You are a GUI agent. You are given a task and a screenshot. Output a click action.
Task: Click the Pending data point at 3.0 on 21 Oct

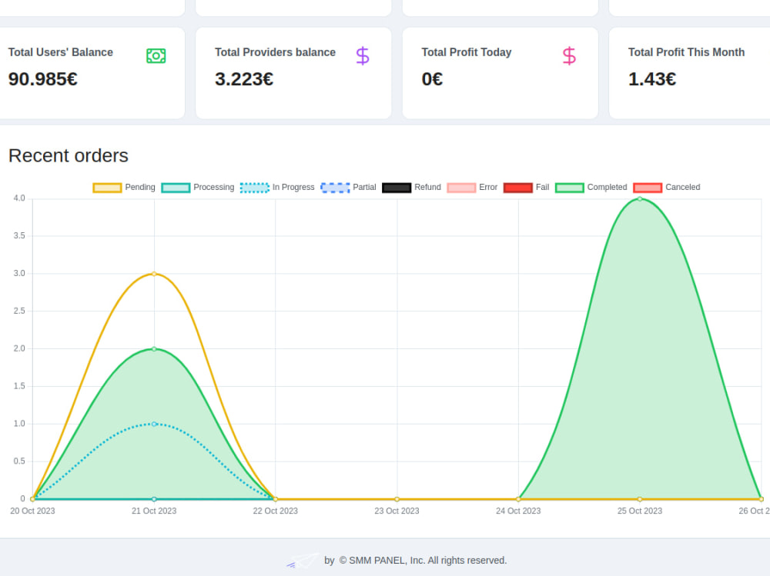click(x=154, y=274)
